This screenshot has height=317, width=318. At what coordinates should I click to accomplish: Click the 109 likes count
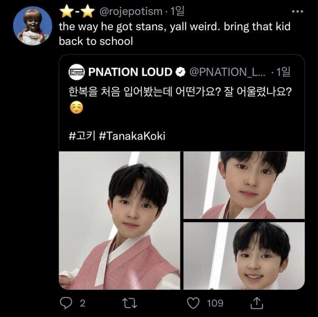click(215, 303)
